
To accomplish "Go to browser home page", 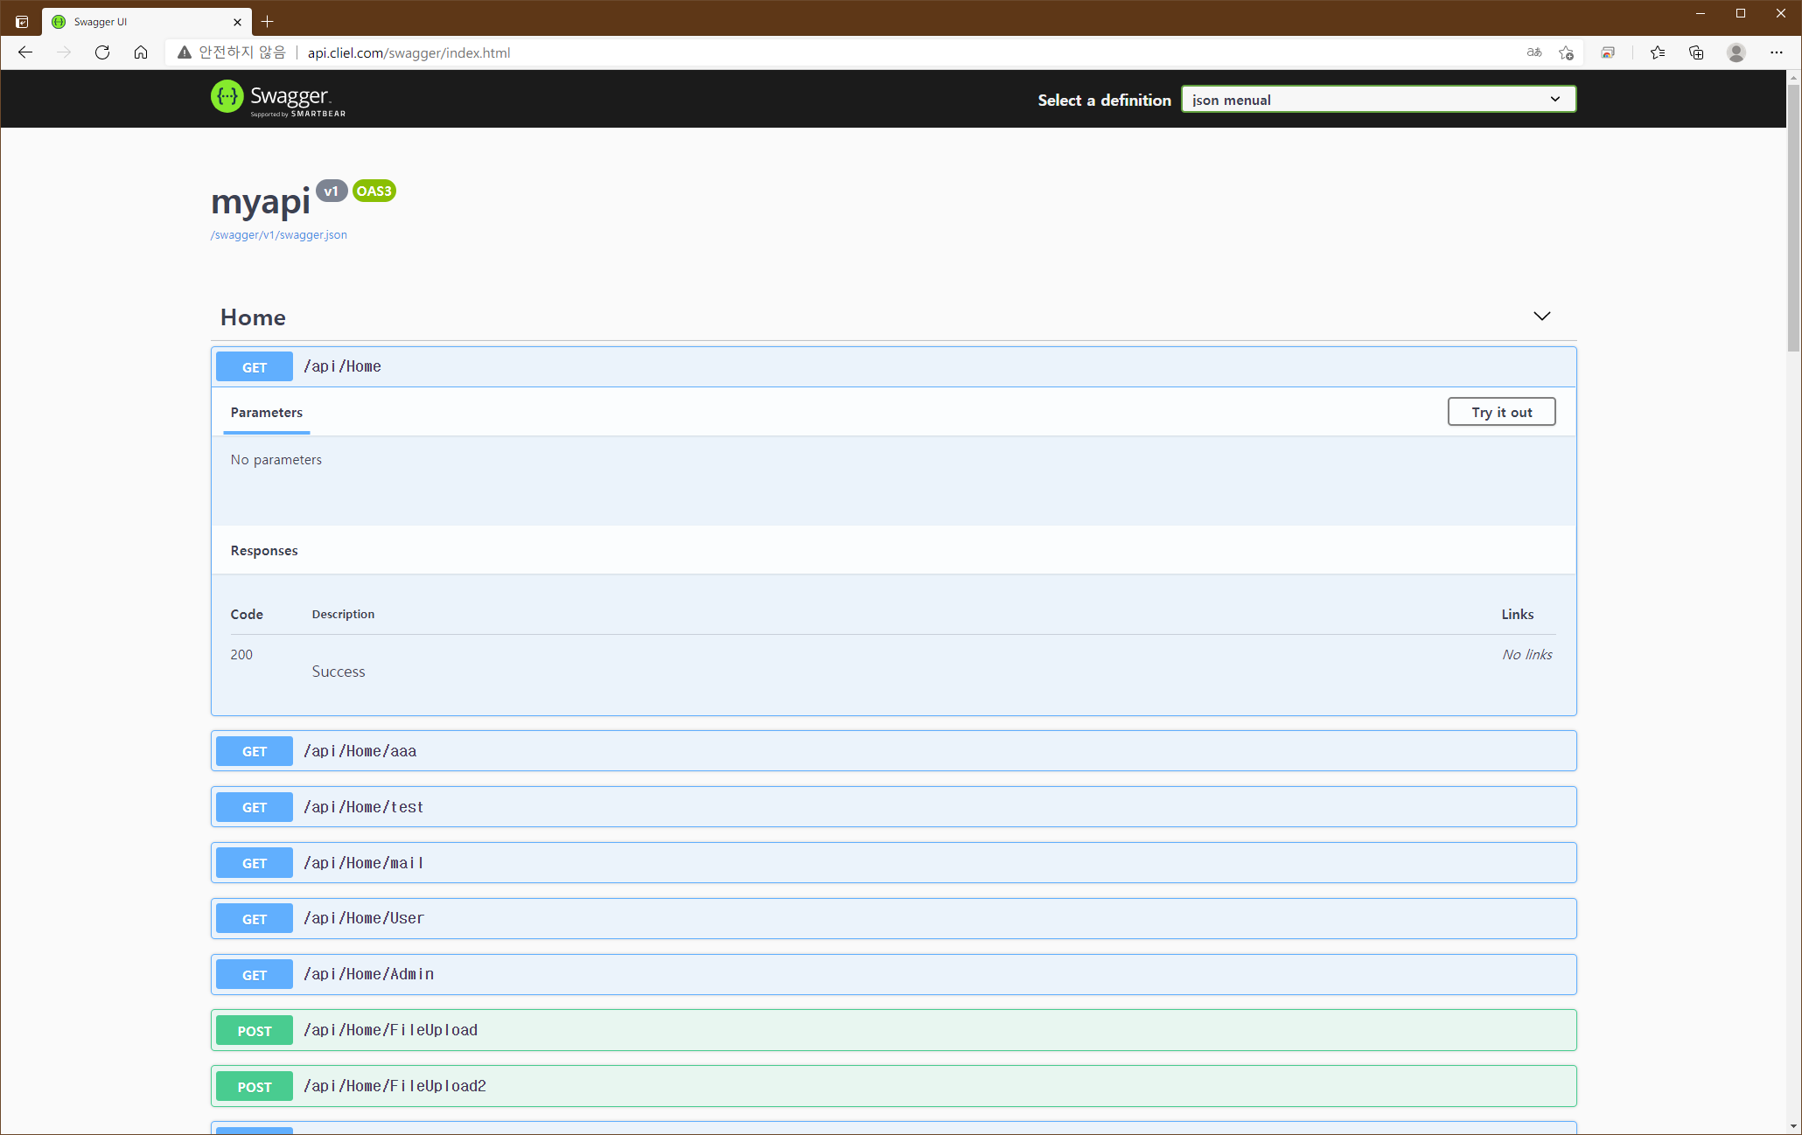I will pos(141,52).
